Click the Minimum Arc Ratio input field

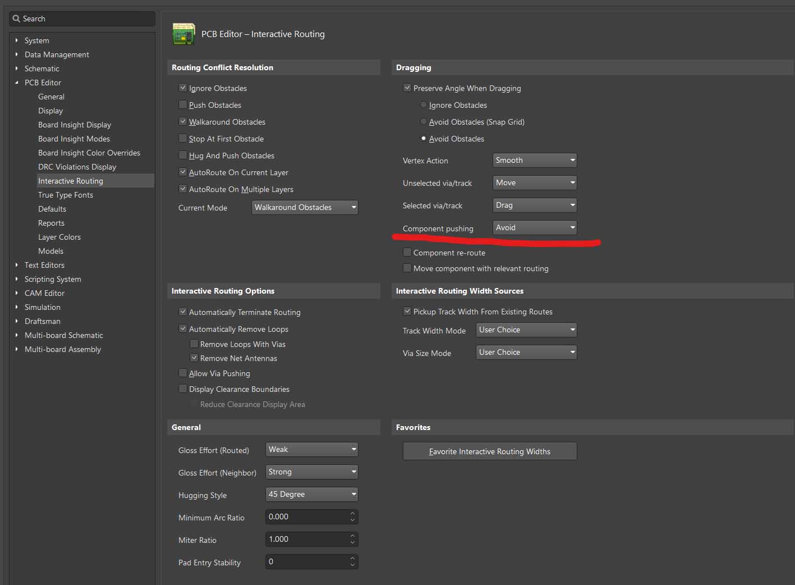click(306, 517)
